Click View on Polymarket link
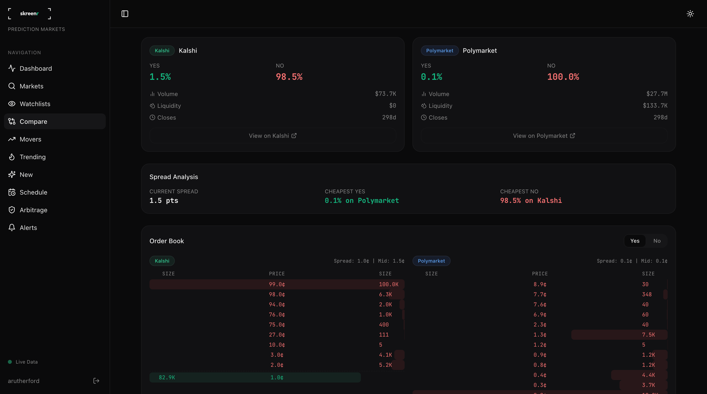This screenshot has height=394, width=707. pos(544,136)
